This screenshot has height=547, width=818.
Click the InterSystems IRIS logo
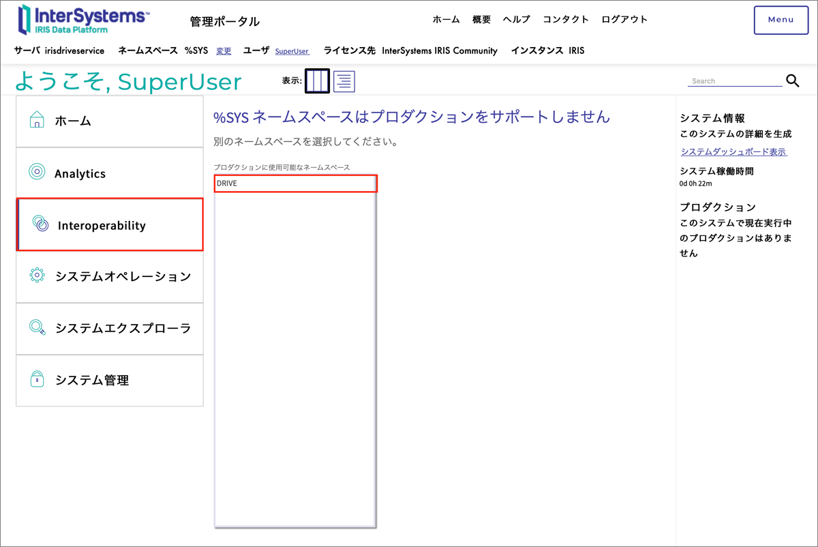click(84, 20)
